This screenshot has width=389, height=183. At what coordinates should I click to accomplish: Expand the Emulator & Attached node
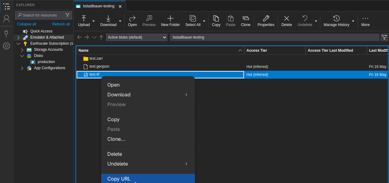(18, 37)
